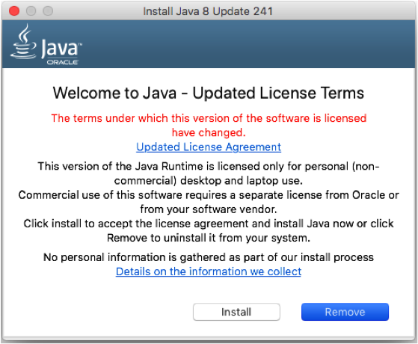Click the blue Remove button
Viewport: 418px width, 344px height.
(x=345, y=312)
